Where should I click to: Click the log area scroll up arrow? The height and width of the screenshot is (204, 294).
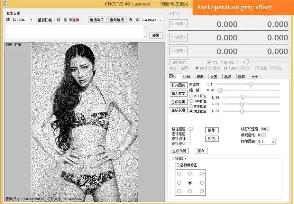[x=146, y=28]
